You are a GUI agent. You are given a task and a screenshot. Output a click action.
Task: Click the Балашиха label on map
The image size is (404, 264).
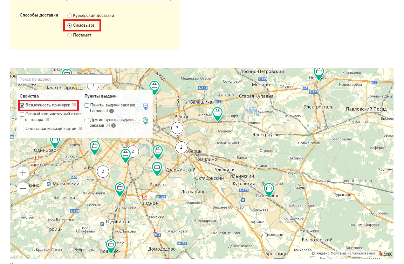pos(201,102)
